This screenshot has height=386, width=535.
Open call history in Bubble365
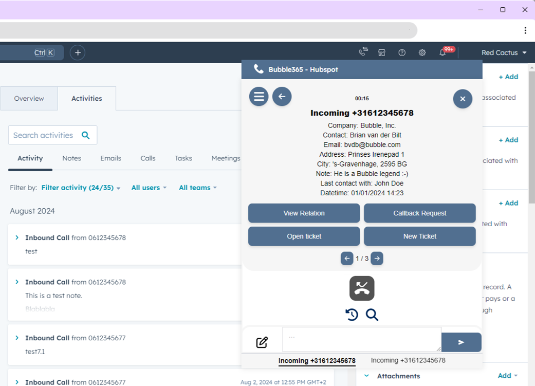click(352, 315)
